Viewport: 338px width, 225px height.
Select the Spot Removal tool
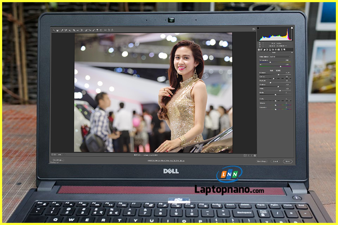pyautogui.click(x=86, y=30)
